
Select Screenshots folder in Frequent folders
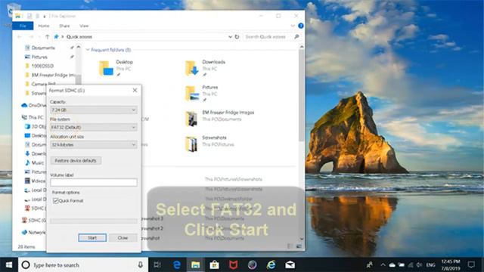click(x=191, y=144)
